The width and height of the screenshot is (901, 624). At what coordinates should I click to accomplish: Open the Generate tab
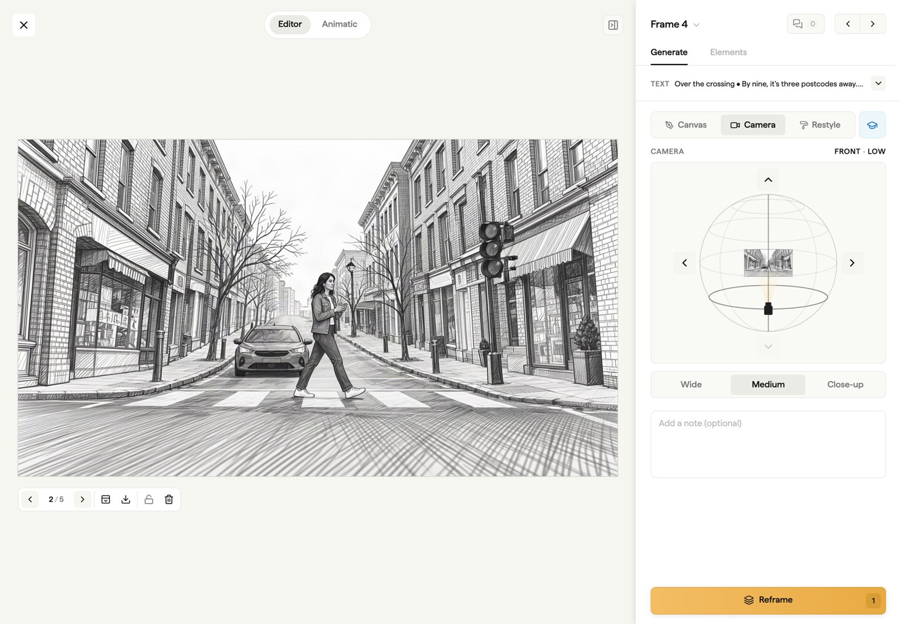669,52
